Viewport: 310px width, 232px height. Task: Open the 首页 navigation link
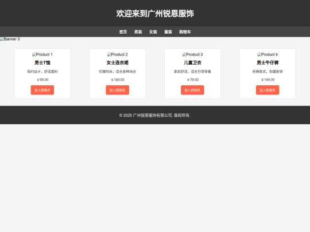click(123, 32)
